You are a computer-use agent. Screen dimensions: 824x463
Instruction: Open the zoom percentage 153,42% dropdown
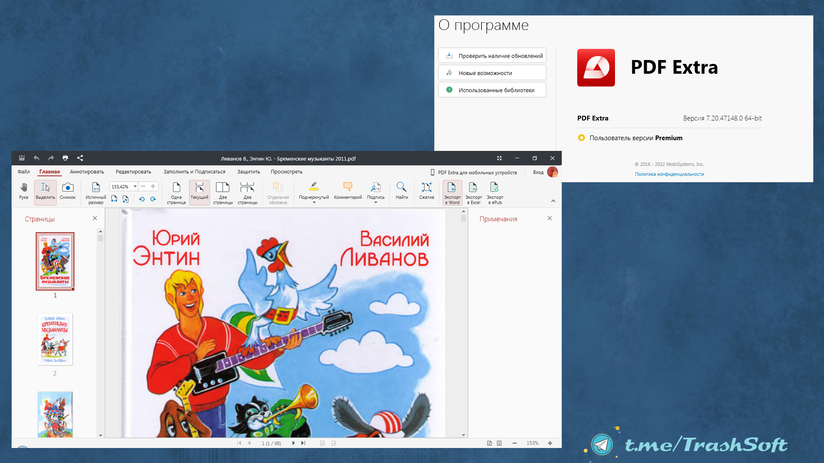click(x=135, y=186)
